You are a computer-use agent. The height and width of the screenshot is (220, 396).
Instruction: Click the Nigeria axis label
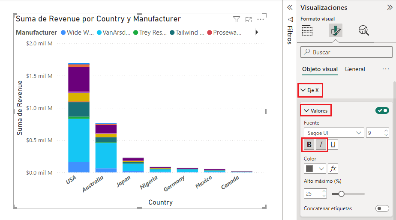(149, 182)
